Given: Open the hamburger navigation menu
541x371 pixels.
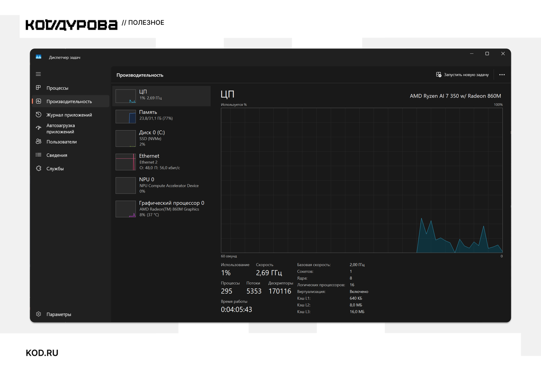Looking at the screenshot, I should pos(38,74).
